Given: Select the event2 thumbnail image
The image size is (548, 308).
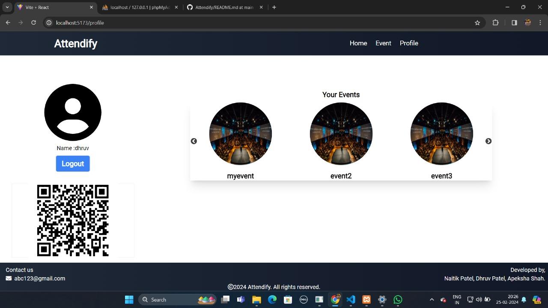Looking at the screenshot, I should pyautogui.click(x=341, y=134).
